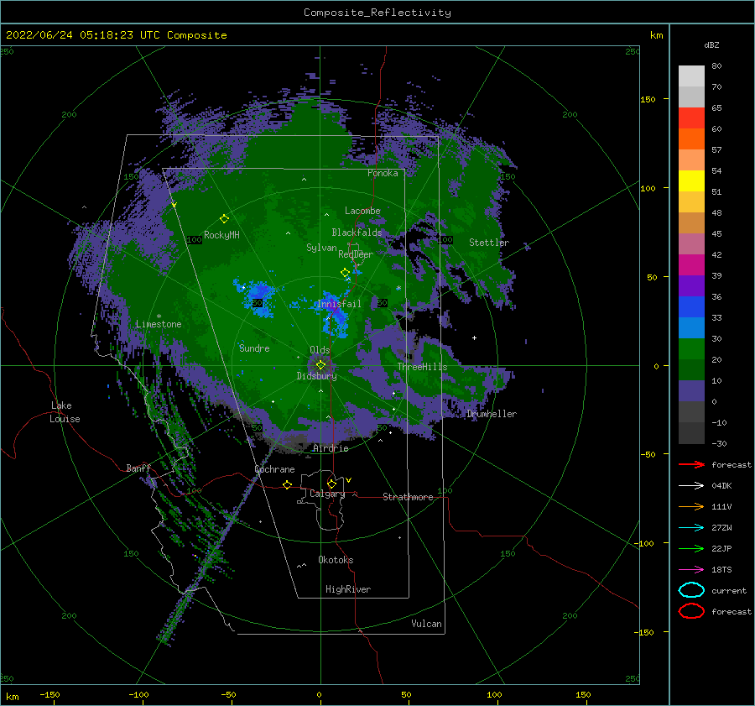
Task: Click the Airdrie label
Action: click(331, 448)
